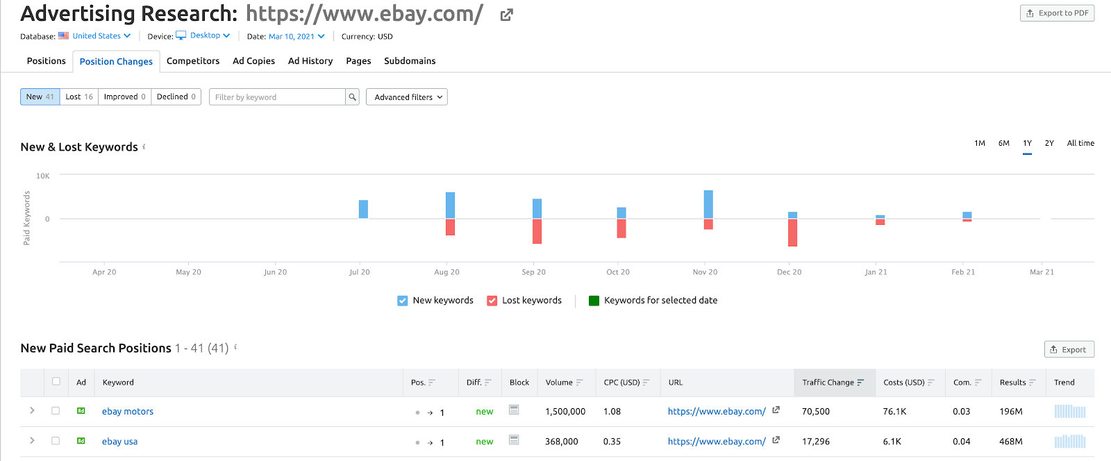
Task: Open external link icon for ebay motors URL
Action: pos(776,410)
